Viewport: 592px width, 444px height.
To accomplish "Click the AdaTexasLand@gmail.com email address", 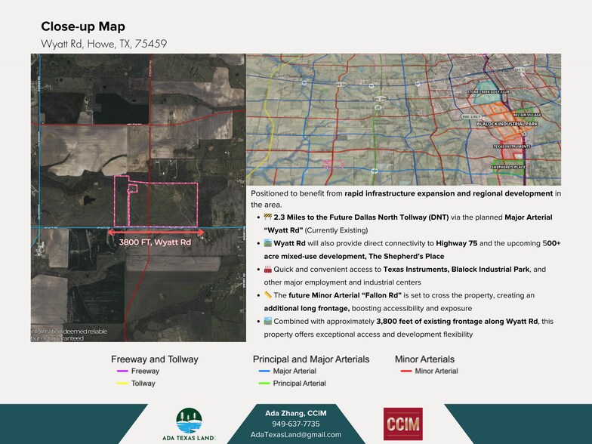I will click(296, 435).
